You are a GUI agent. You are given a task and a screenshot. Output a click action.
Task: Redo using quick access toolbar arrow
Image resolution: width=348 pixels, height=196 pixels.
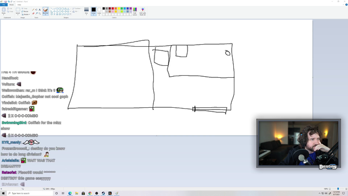(x=11, y=2)
